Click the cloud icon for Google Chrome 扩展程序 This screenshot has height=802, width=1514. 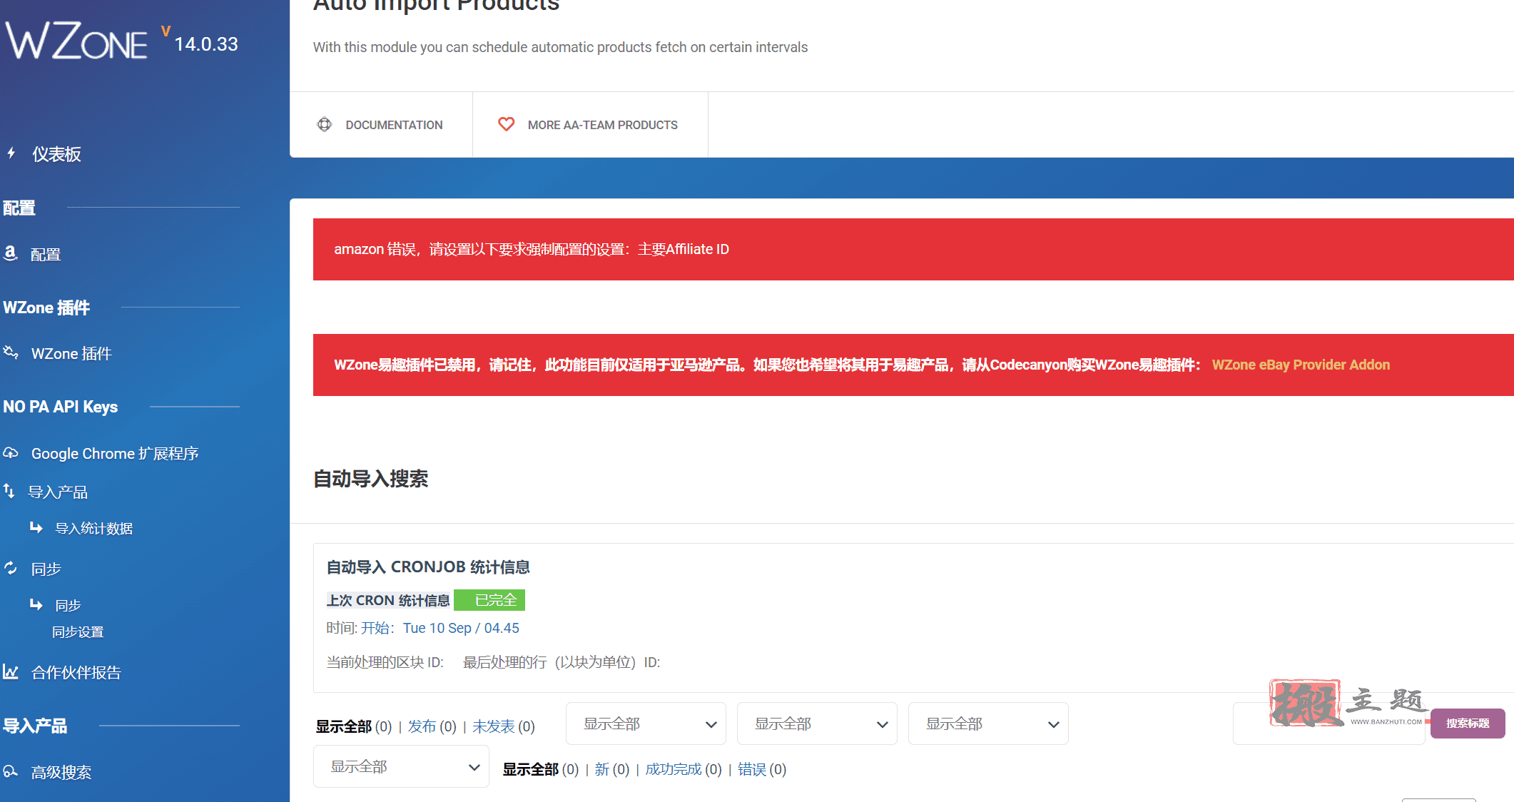(11, 453)
